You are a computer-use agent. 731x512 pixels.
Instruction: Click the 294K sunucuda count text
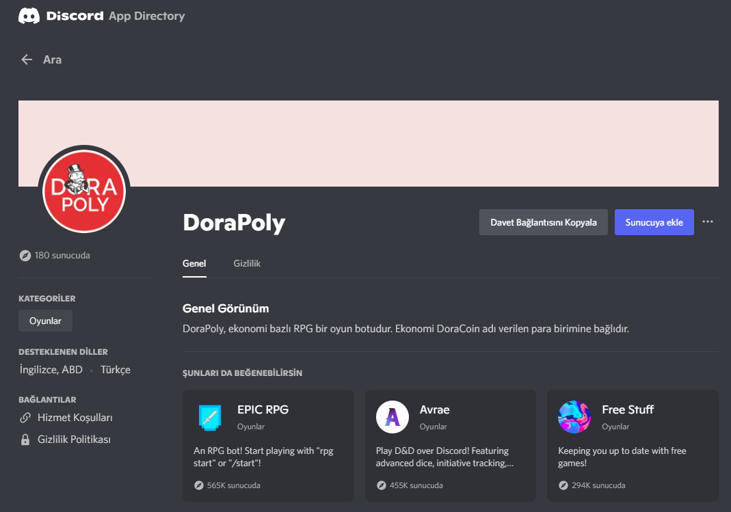[x=598, y=485]
